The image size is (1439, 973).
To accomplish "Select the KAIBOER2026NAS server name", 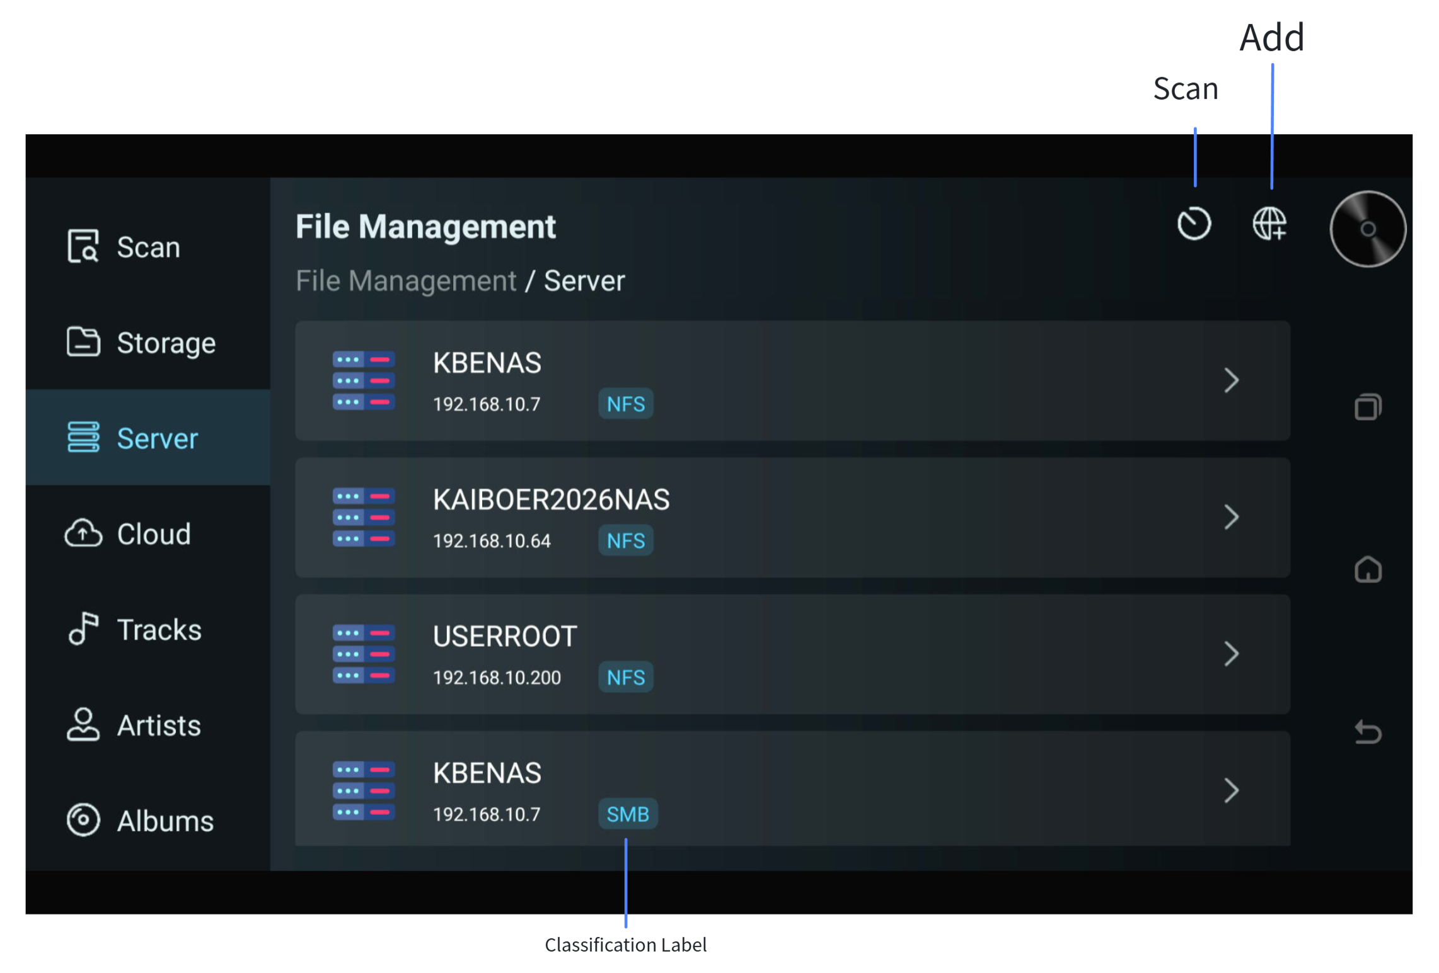I will (551, 499).
